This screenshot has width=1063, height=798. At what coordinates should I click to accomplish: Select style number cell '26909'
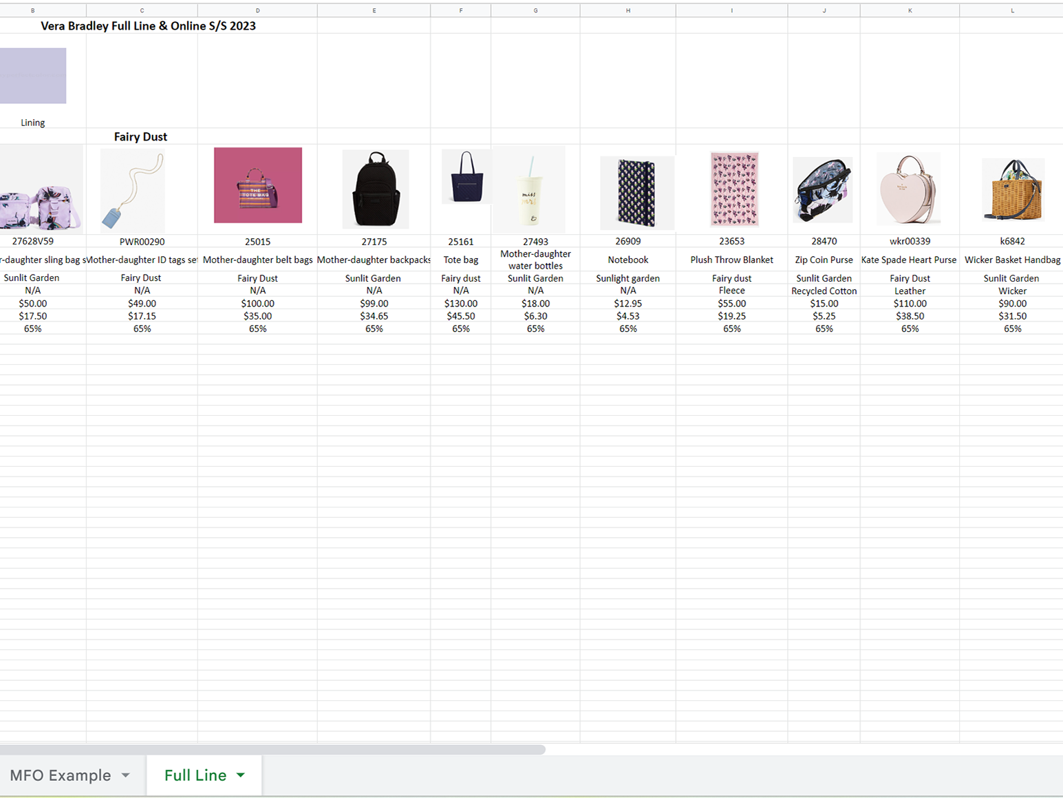[x=628, y=241]
